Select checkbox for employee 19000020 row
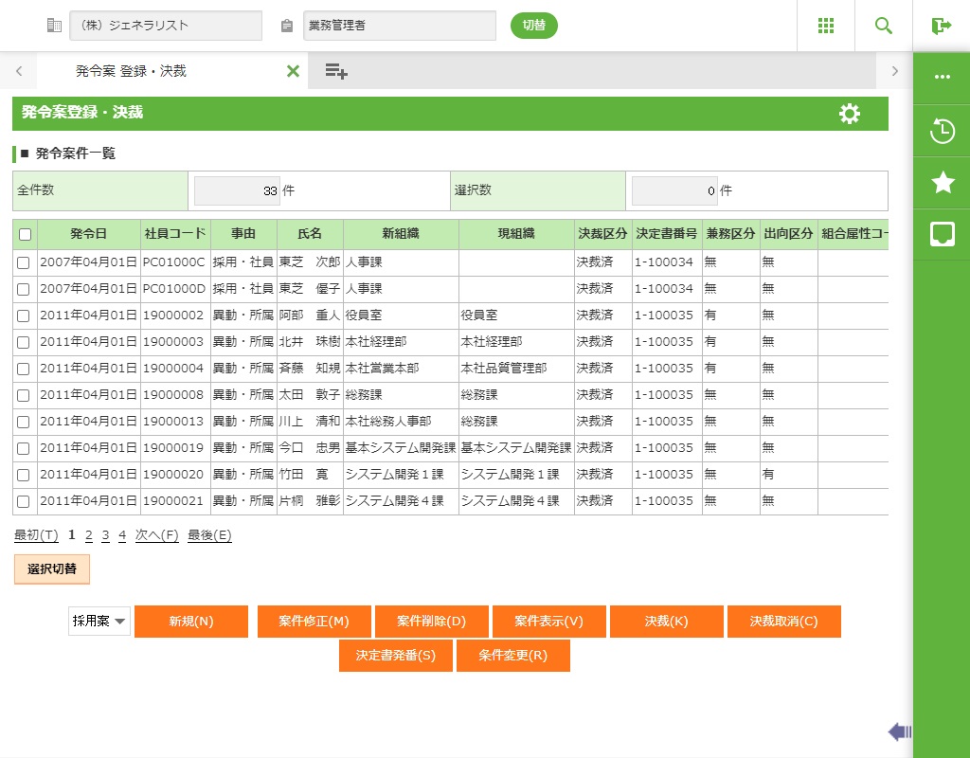Screen dimensions: 970x758 click(25, 475)
